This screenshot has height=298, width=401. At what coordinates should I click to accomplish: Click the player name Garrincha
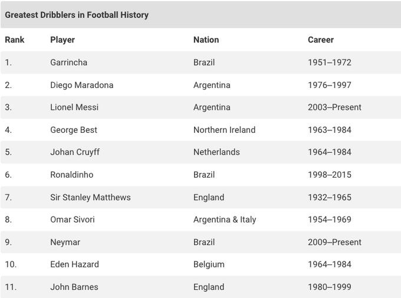coord(68,62)
